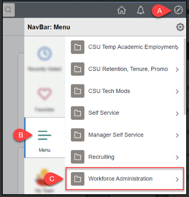The width and height of the screenshot is (189, 197).
Task: Expand CSU Temp Academic Employment chevron
Action: click(x=177, y=48)
